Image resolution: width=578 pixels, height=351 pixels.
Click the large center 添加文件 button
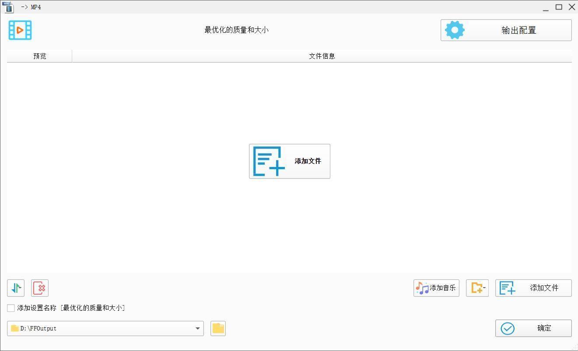click(x=290, y=161)
